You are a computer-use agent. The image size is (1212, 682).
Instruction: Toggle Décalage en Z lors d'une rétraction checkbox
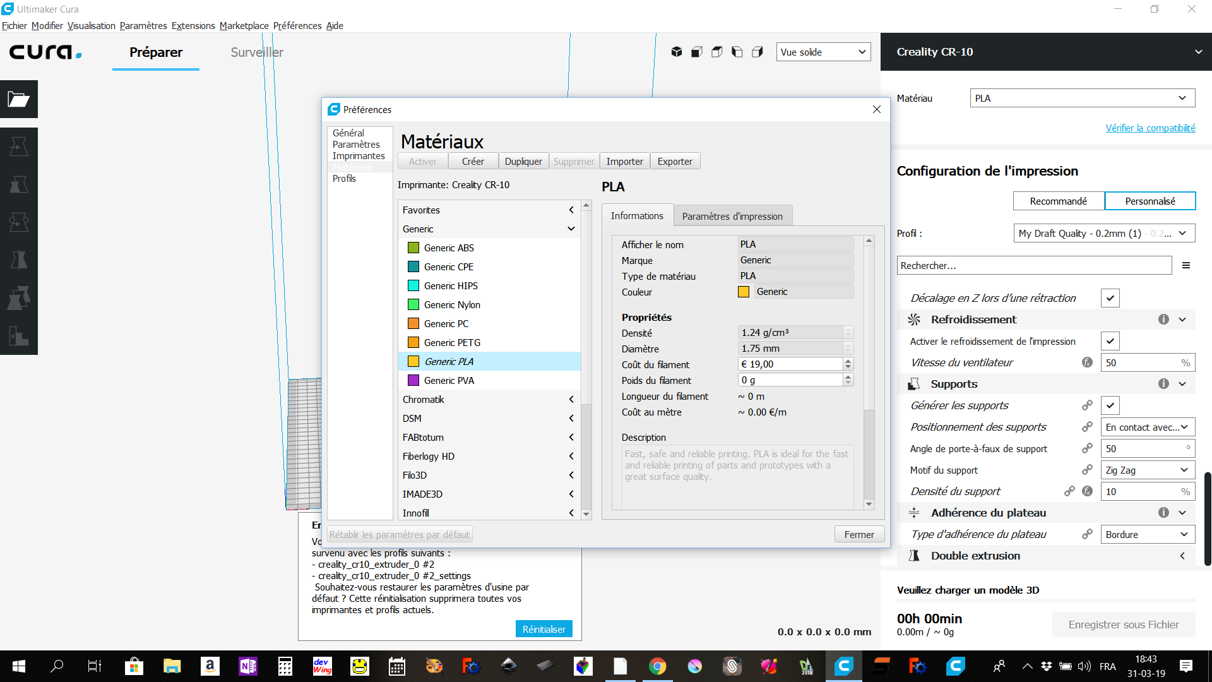point(1110,298)
